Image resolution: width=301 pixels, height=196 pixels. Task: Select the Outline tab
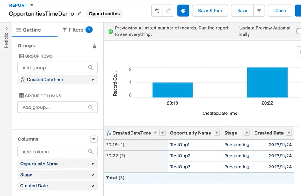tap(28, 30)
